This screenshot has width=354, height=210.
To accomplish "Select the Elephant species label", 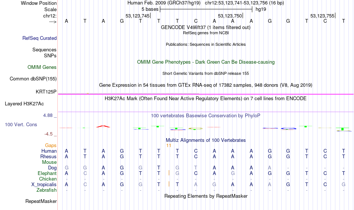I will [x=47, y=173].
